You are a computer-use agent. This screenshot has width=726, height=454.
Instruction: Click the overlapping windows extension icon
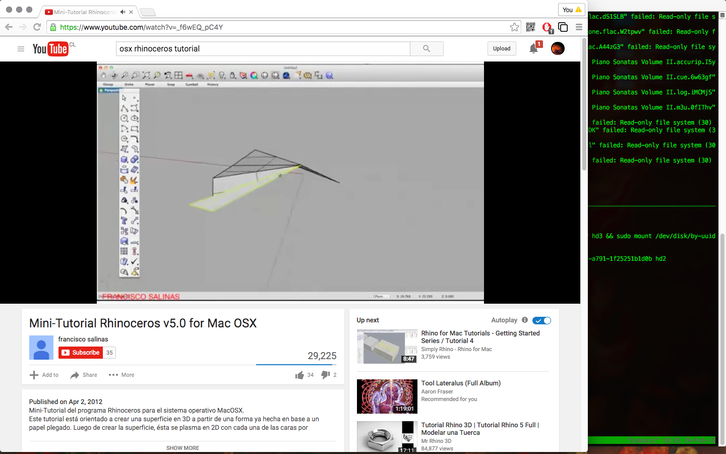click(563, 27)
